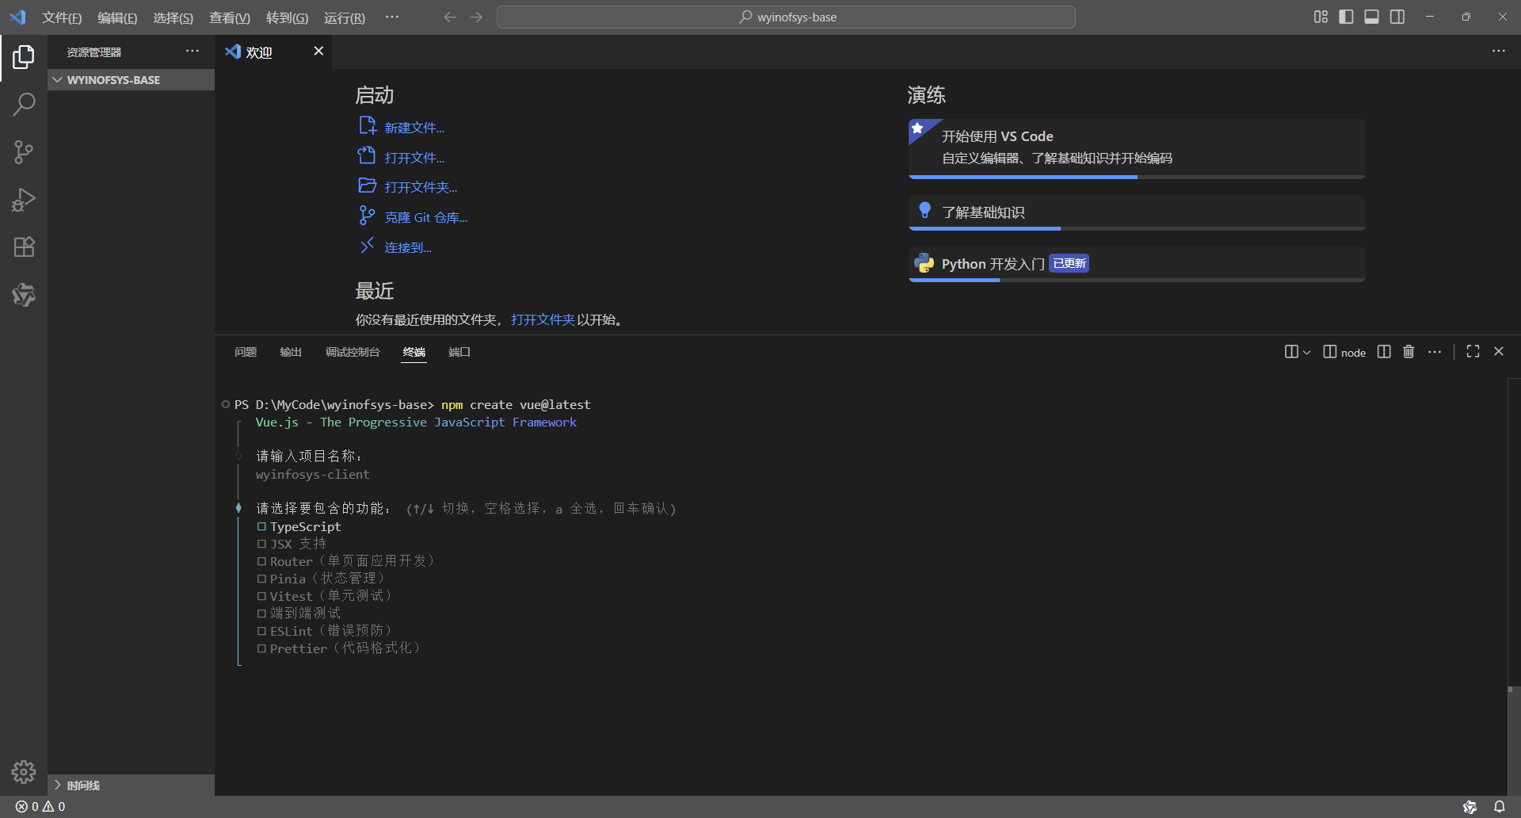1521x818 pixels.
Task: Kill terminal with the trash icon
Action: point(1409,352)
